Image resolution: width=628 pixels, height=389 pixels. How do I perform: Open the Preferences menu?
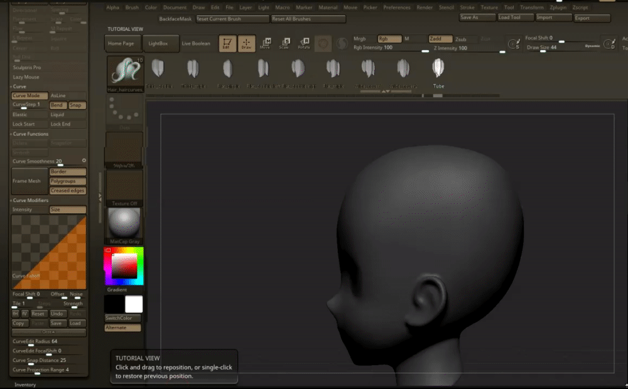(x=396, y=7)
